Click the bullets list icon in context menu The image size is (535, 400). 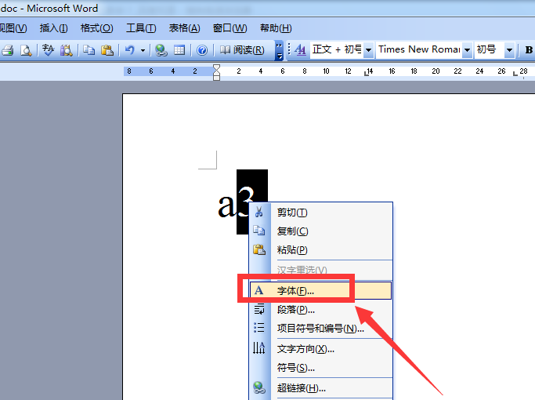click(x=259, y=328)
